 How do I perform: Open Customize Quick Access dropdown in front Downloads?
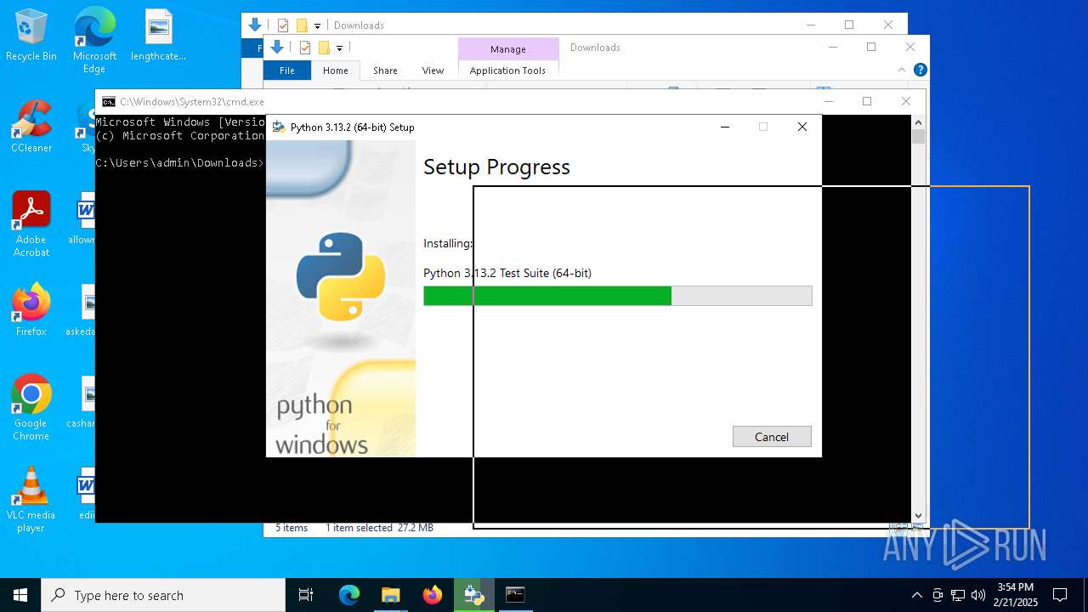coord(339,48)
